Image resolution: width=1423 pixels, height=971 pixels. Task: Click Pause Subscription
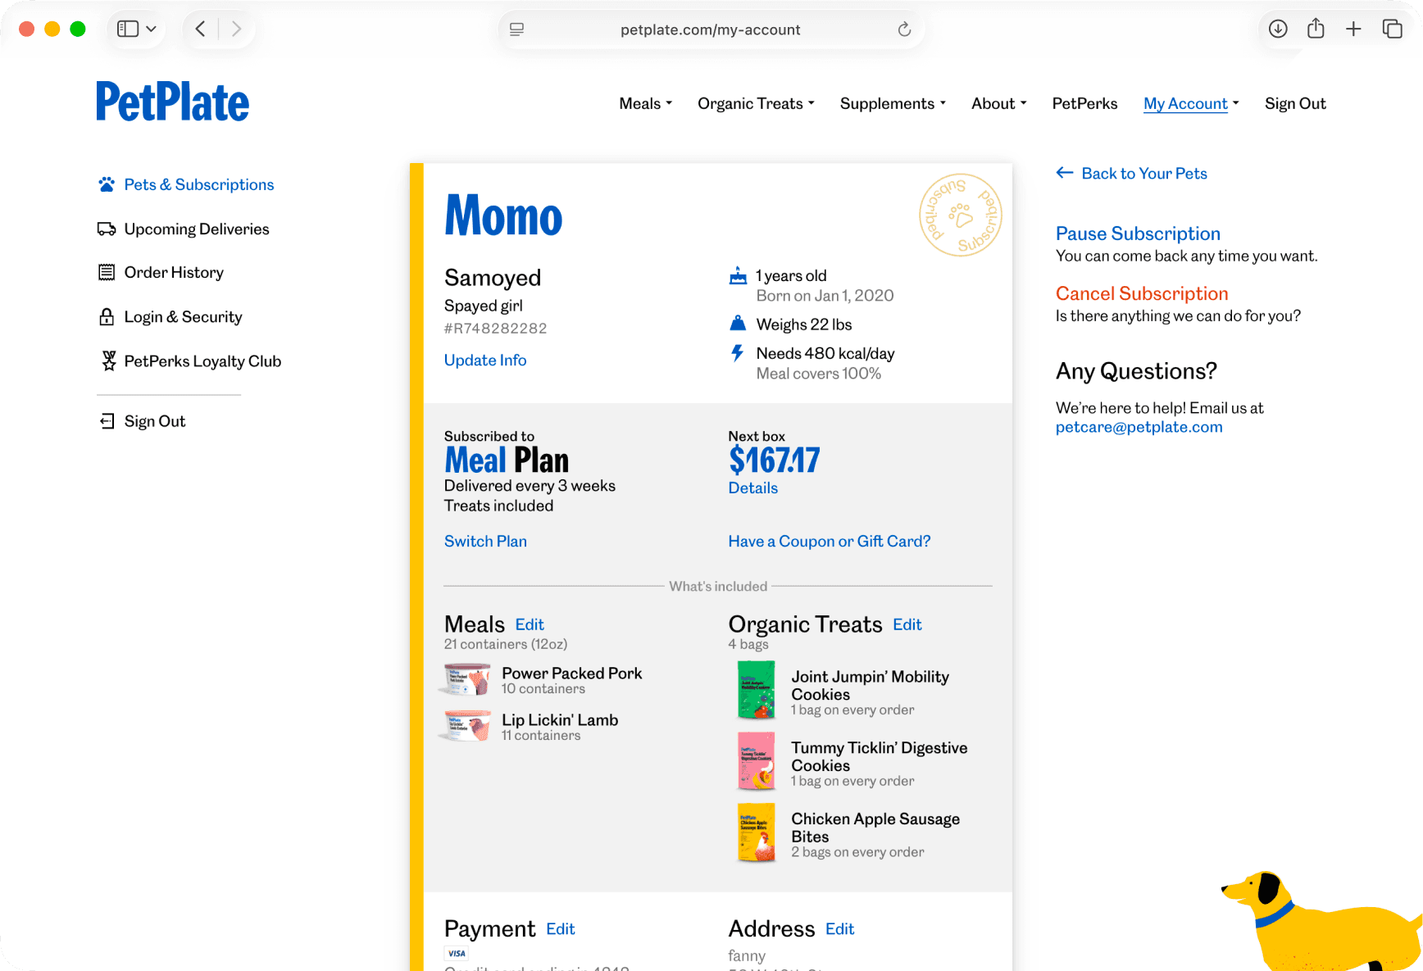1138,234
